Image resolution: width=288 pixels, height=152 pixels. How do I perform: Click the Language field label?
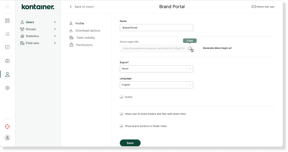click(126, 78)
